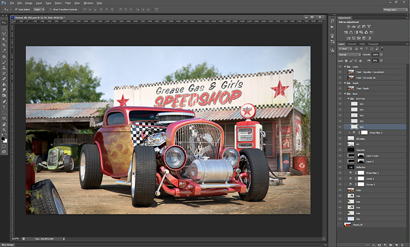Switch to the Paragraph tab
Viewport: 410px width, 247px height.
point(373,44)
